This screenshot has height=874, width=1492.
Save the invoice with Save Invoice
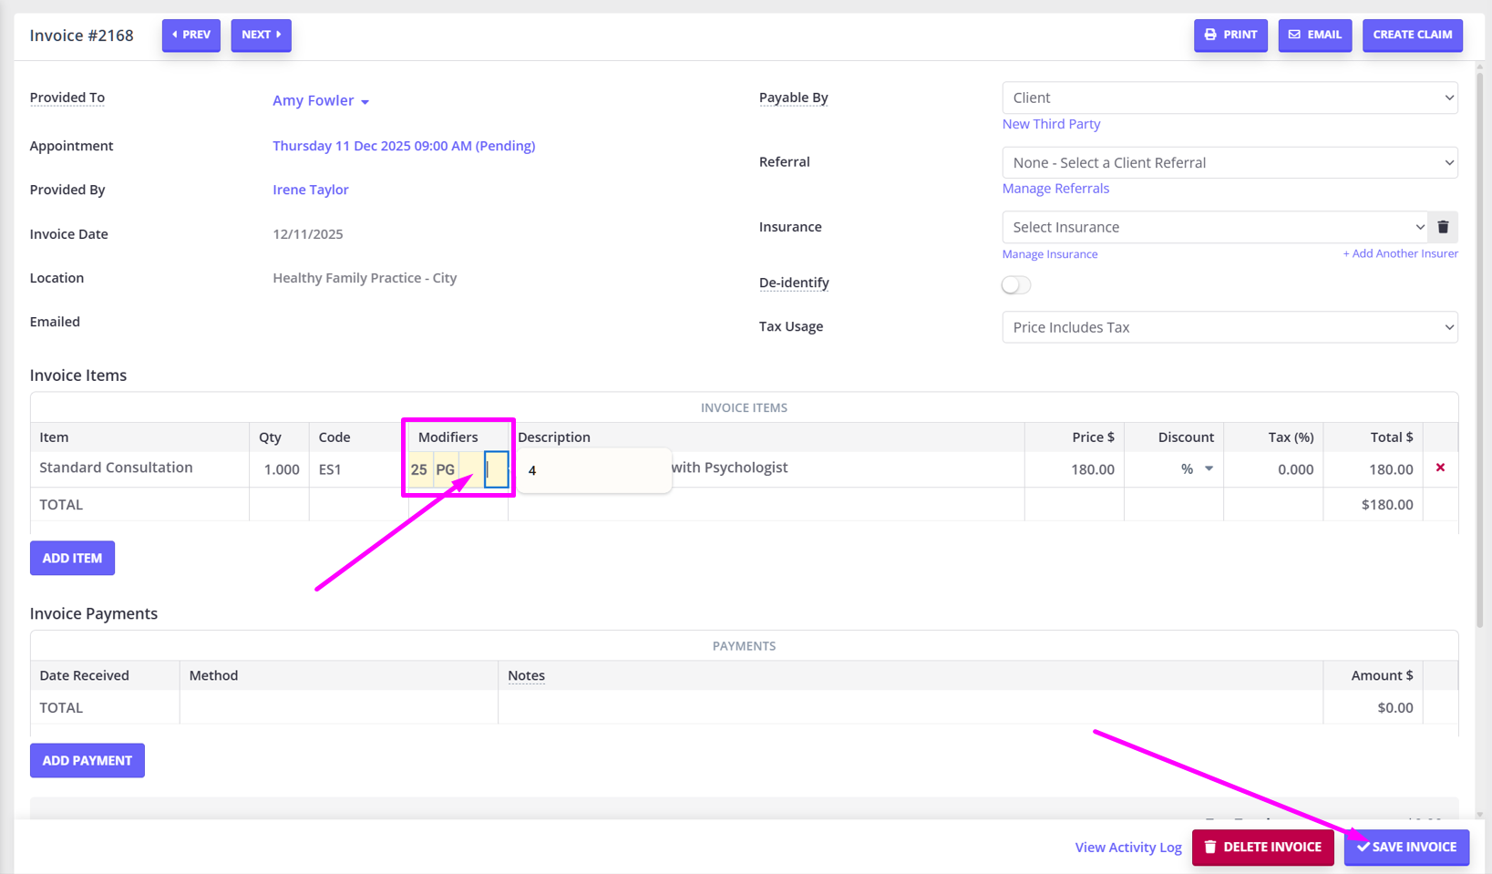point(1406,847)
